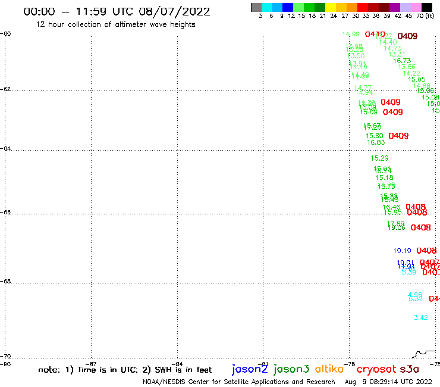
Task: Click the date range title 00:00 – 11:59 UTC 08/07/2022
Action: point(117,12)
